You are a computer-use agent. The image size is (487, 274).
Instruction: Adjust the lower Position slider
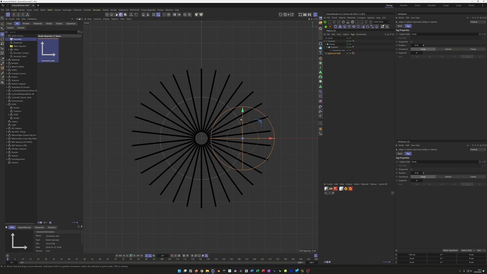pyautogui.click(x=455, y=173)
